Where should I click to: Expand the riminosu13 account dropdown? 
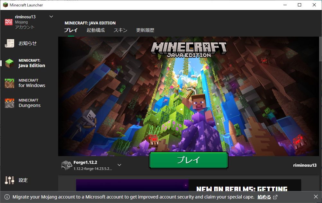[x=51, y=16]
